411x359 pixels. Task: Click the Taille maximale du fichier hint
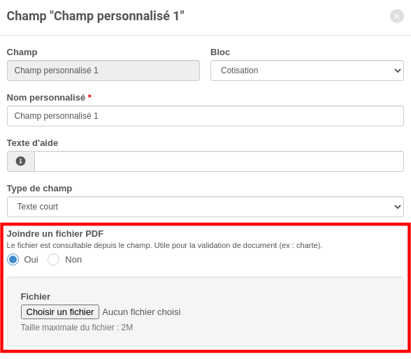tap(77, 328)
